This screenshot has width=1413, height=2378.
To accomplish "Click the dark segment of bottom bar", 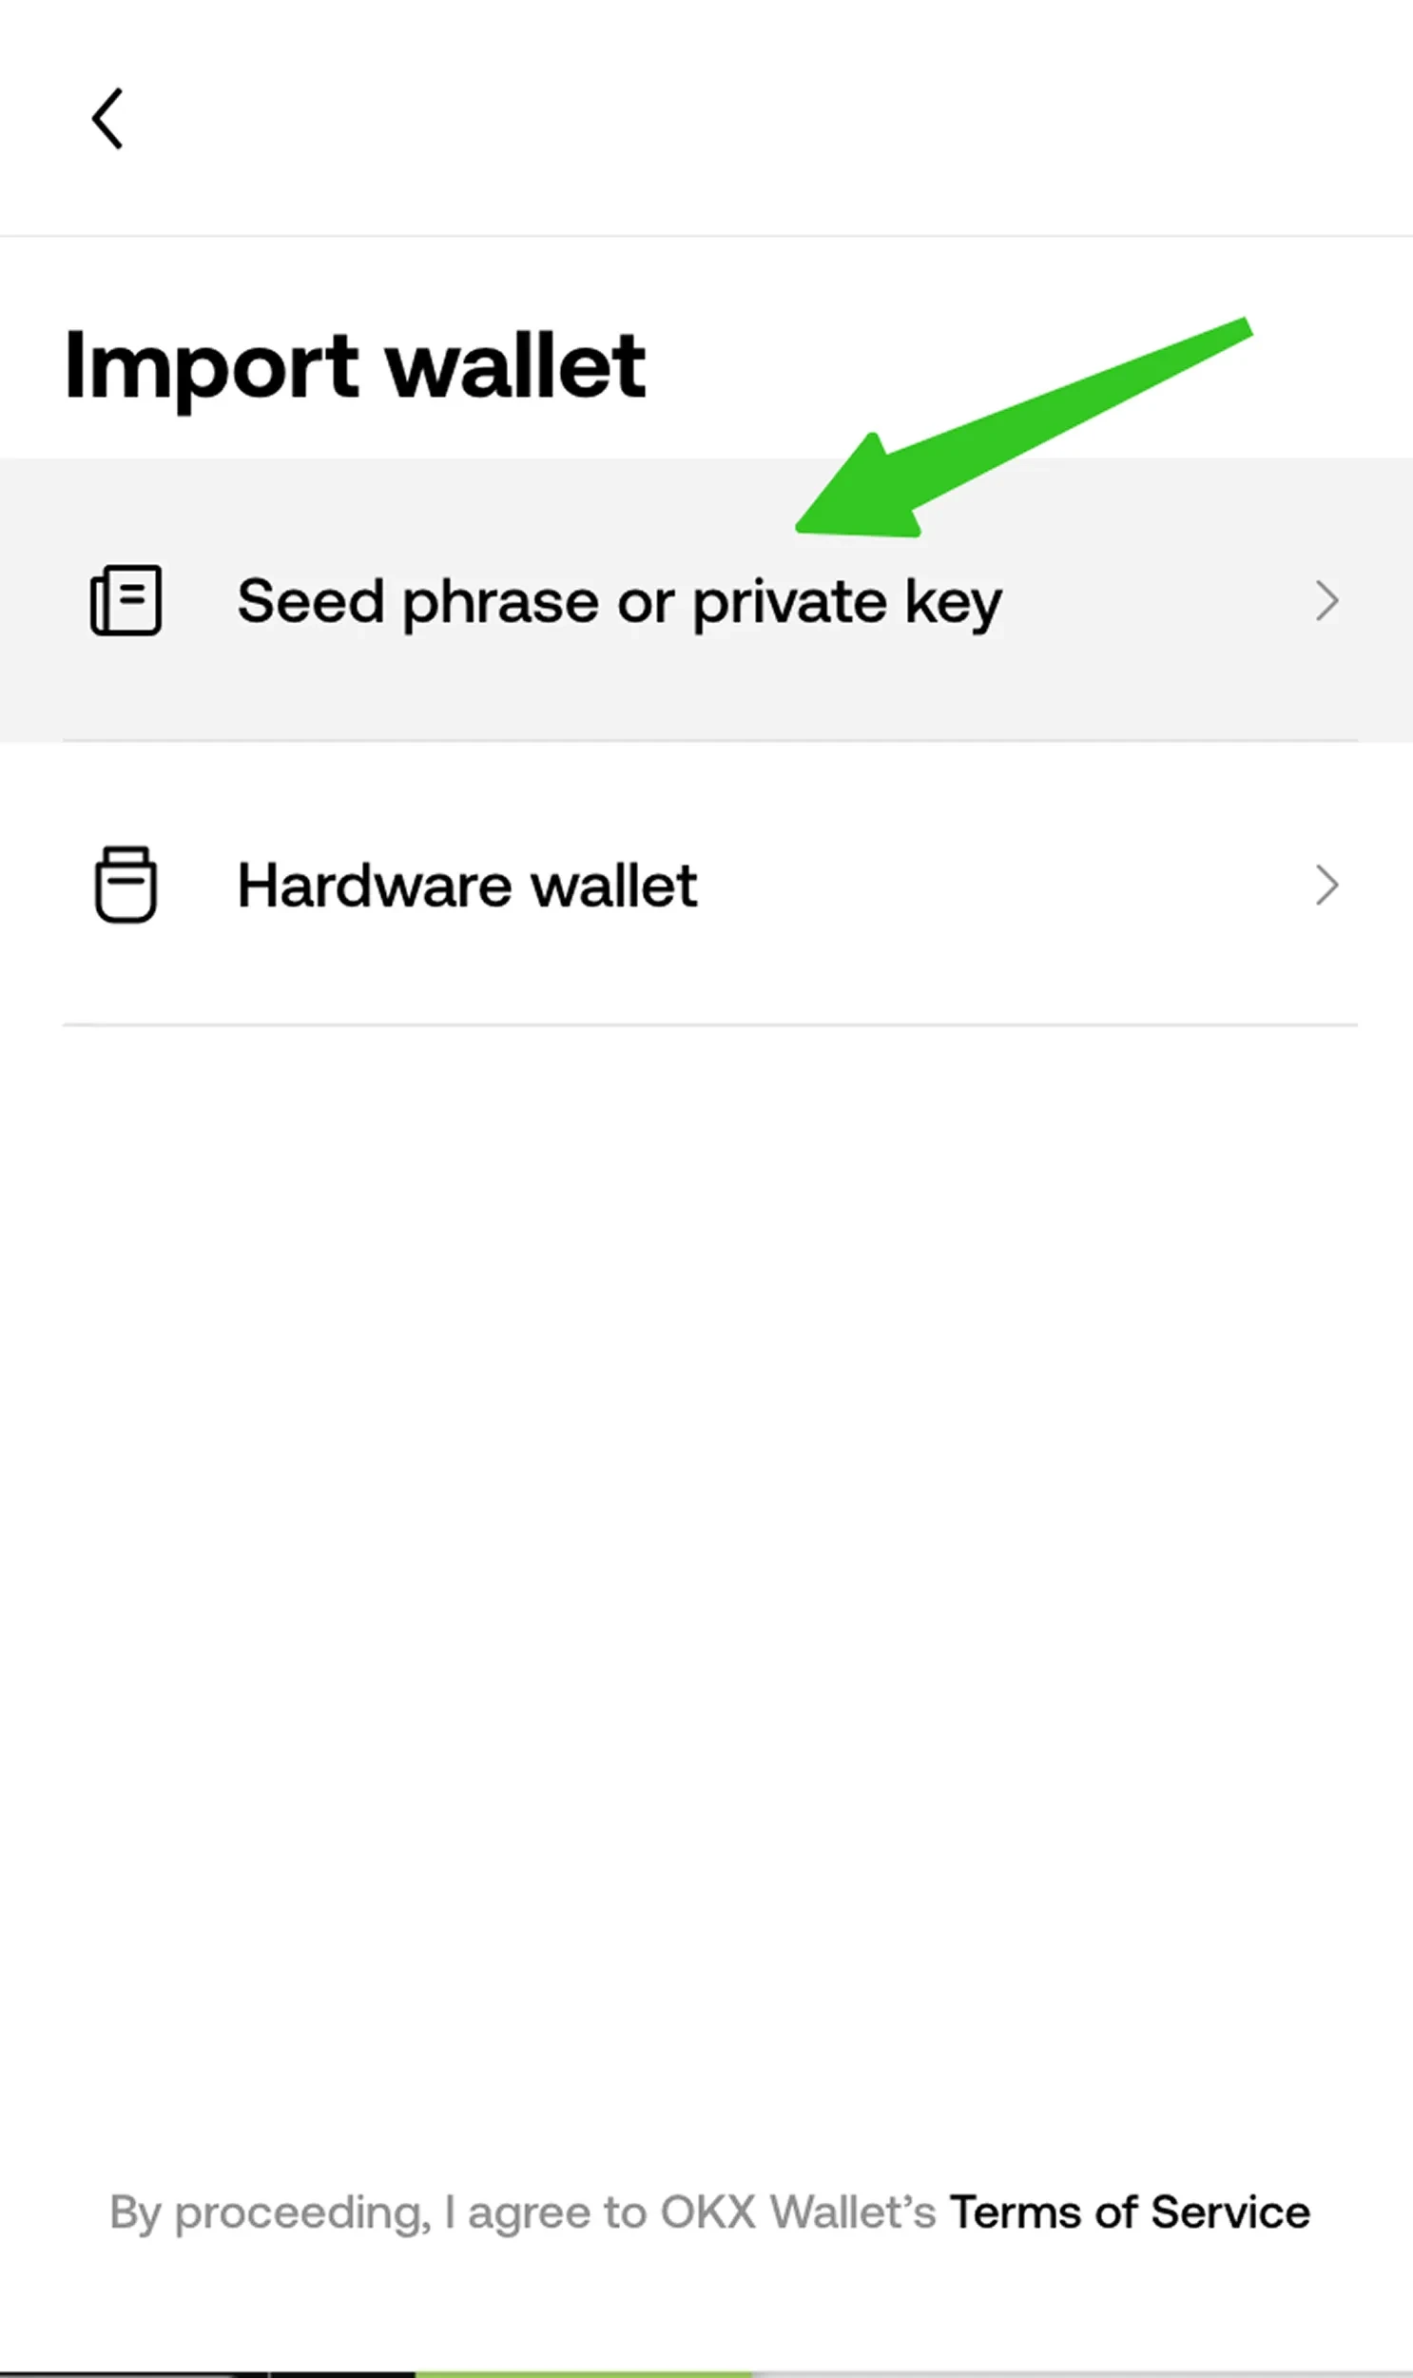I will pyautogui.click(x=207, y=2373).
